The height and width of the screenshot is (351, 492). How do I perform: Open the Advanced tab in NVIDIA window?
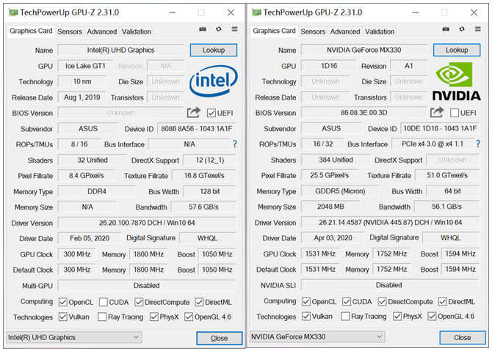(344, 32)
